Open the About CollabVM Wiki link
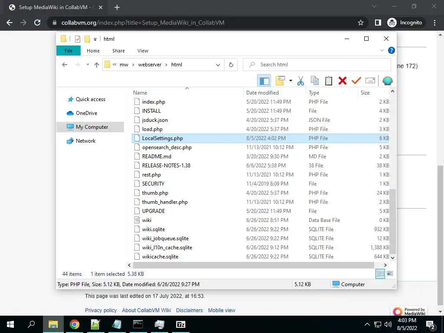The height and width of the screenshot is (333, 444). pyautogui.click(x=147, y=310)
